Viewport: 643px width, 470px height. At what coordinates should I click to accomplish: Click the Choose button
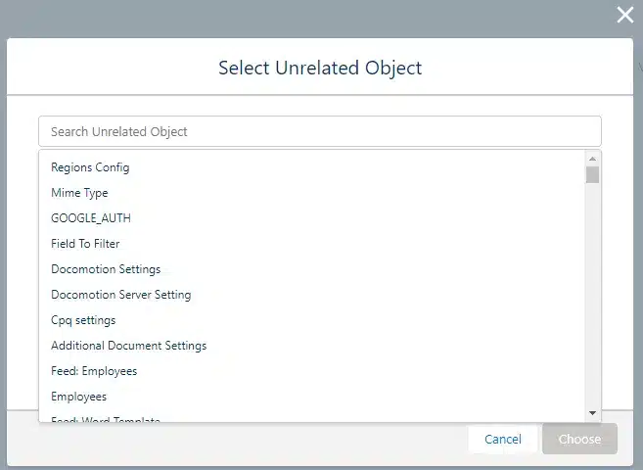pyautogui.click(x=579, y=440)
